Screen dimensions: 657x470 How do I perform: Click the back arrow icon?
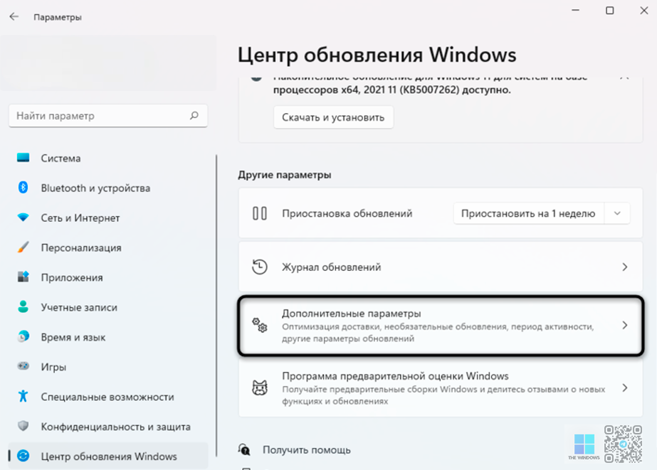(14, 17)
